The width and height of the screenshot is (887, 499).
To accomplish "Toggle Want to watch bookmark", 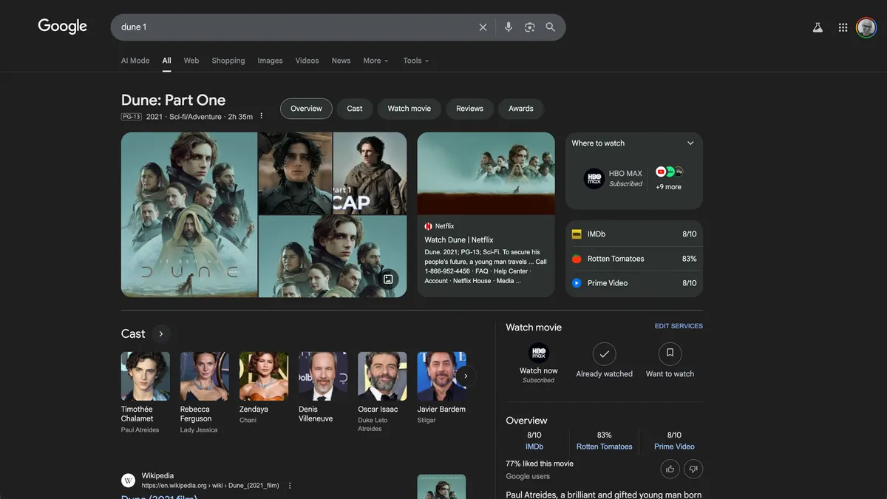I will (670, 354).
